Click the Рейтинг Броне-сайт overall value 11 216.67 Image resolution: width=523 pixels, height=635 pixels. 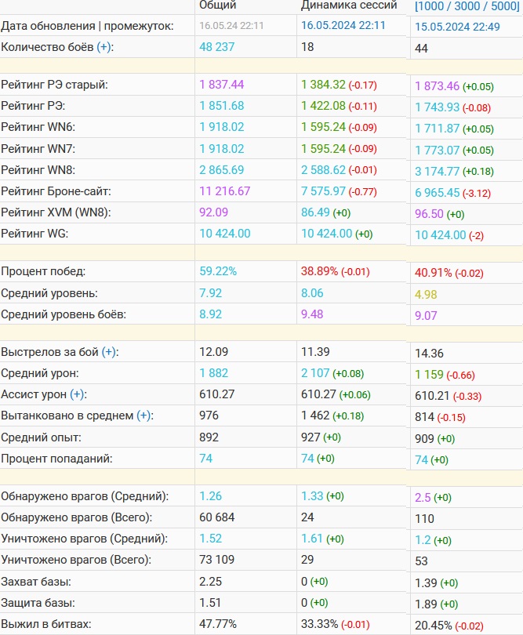point(225,190)
